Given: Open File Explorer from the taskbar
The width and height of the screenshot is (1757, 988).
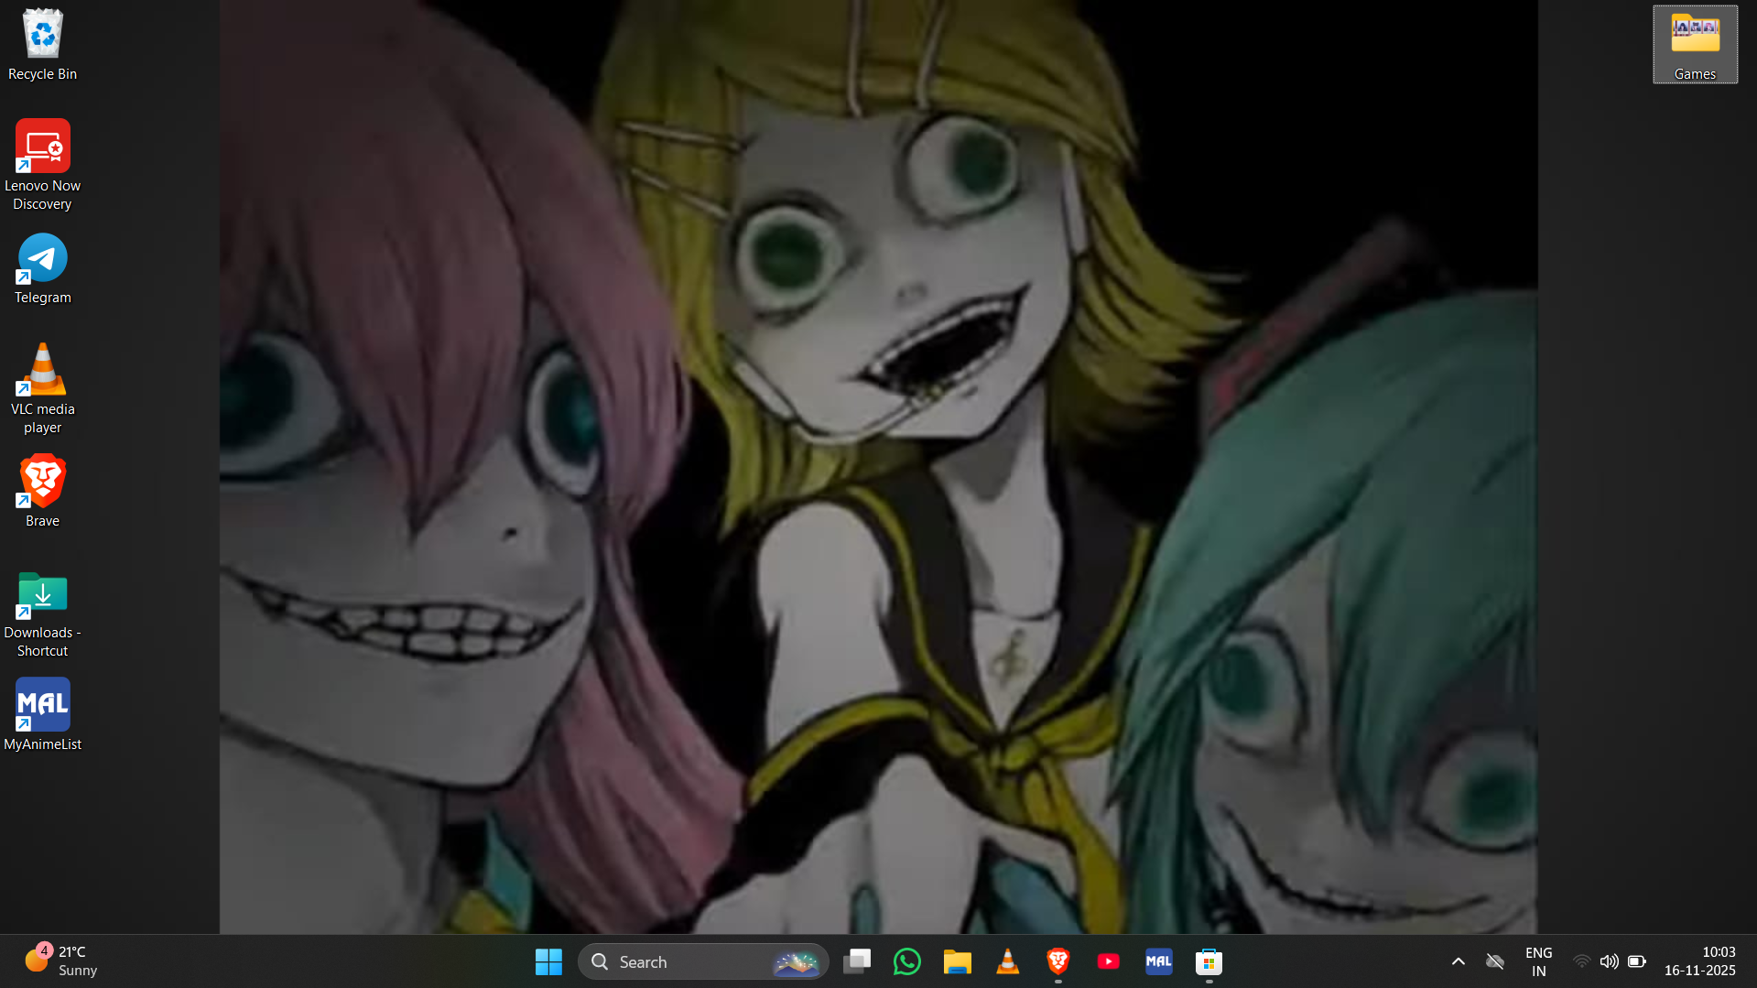Looking at the screenshot, I should point(957,961).
